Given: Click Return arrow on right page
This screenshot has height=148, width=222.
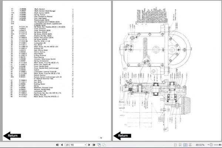Looking at the screenshot, I should click(122, 136).
